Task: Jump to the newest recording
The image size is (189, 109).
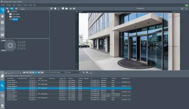Action: (42, 72)
